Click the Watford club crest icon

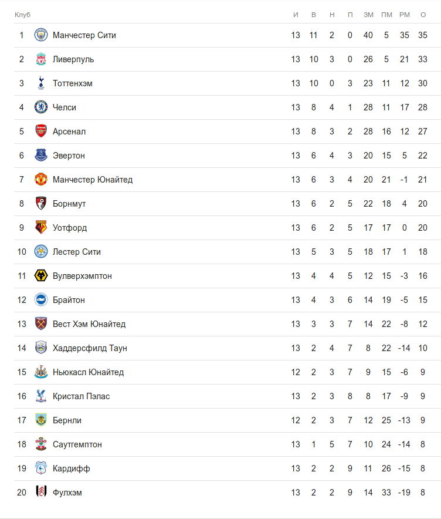[x=41, y=228]
